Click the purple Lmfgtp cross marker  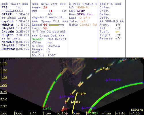(x=83, y=108)
